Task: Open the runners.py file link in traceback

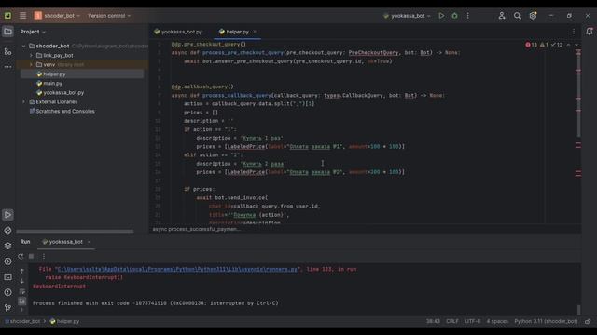Action: point(176,269)
